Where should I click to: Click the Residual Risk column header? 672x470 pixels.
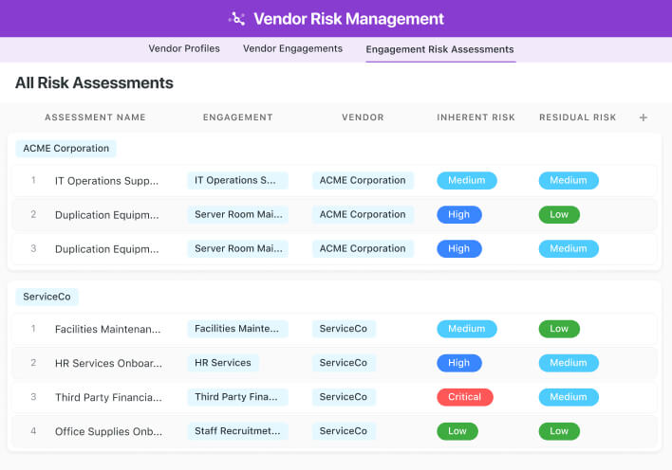(578, 117)
